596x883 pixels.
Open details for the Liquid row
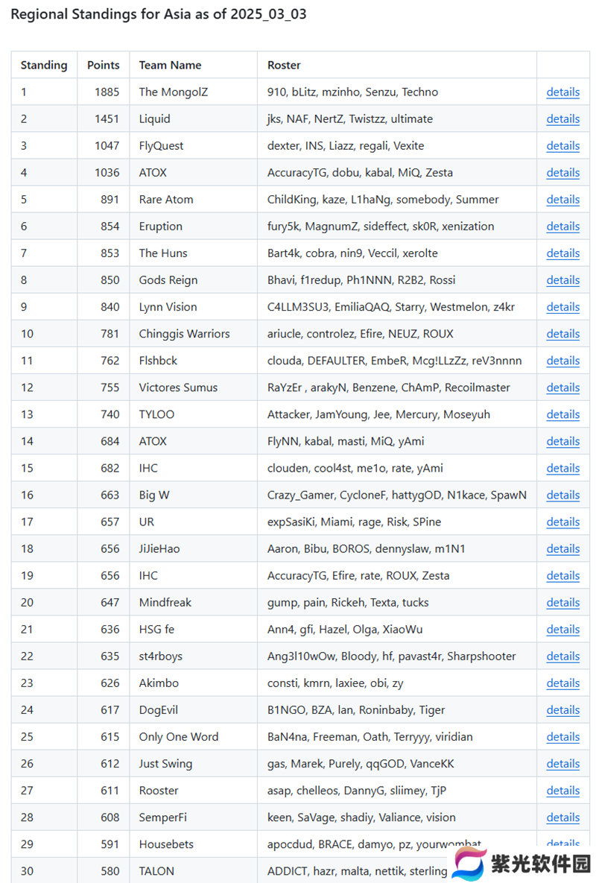tap(562, 118)
